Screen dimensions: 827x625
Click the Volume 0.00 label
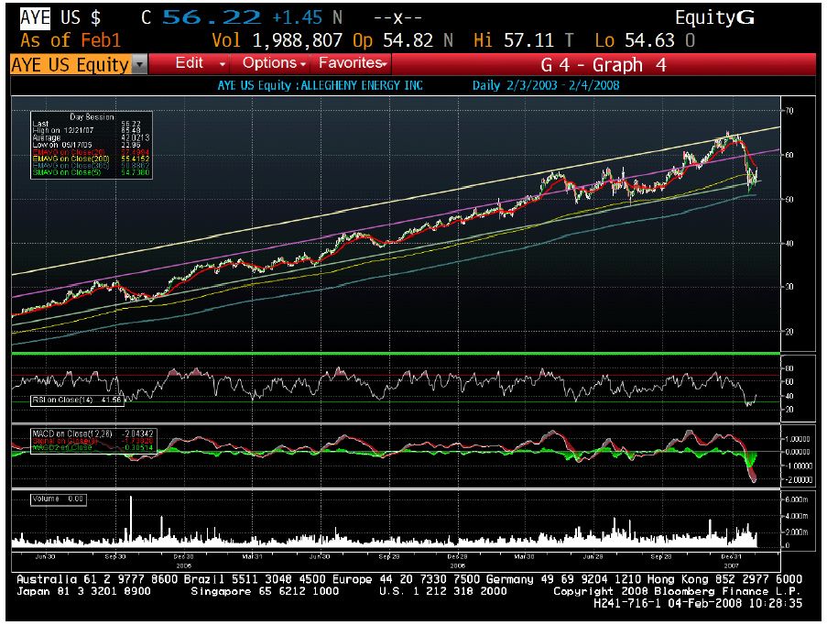[58, 499]
